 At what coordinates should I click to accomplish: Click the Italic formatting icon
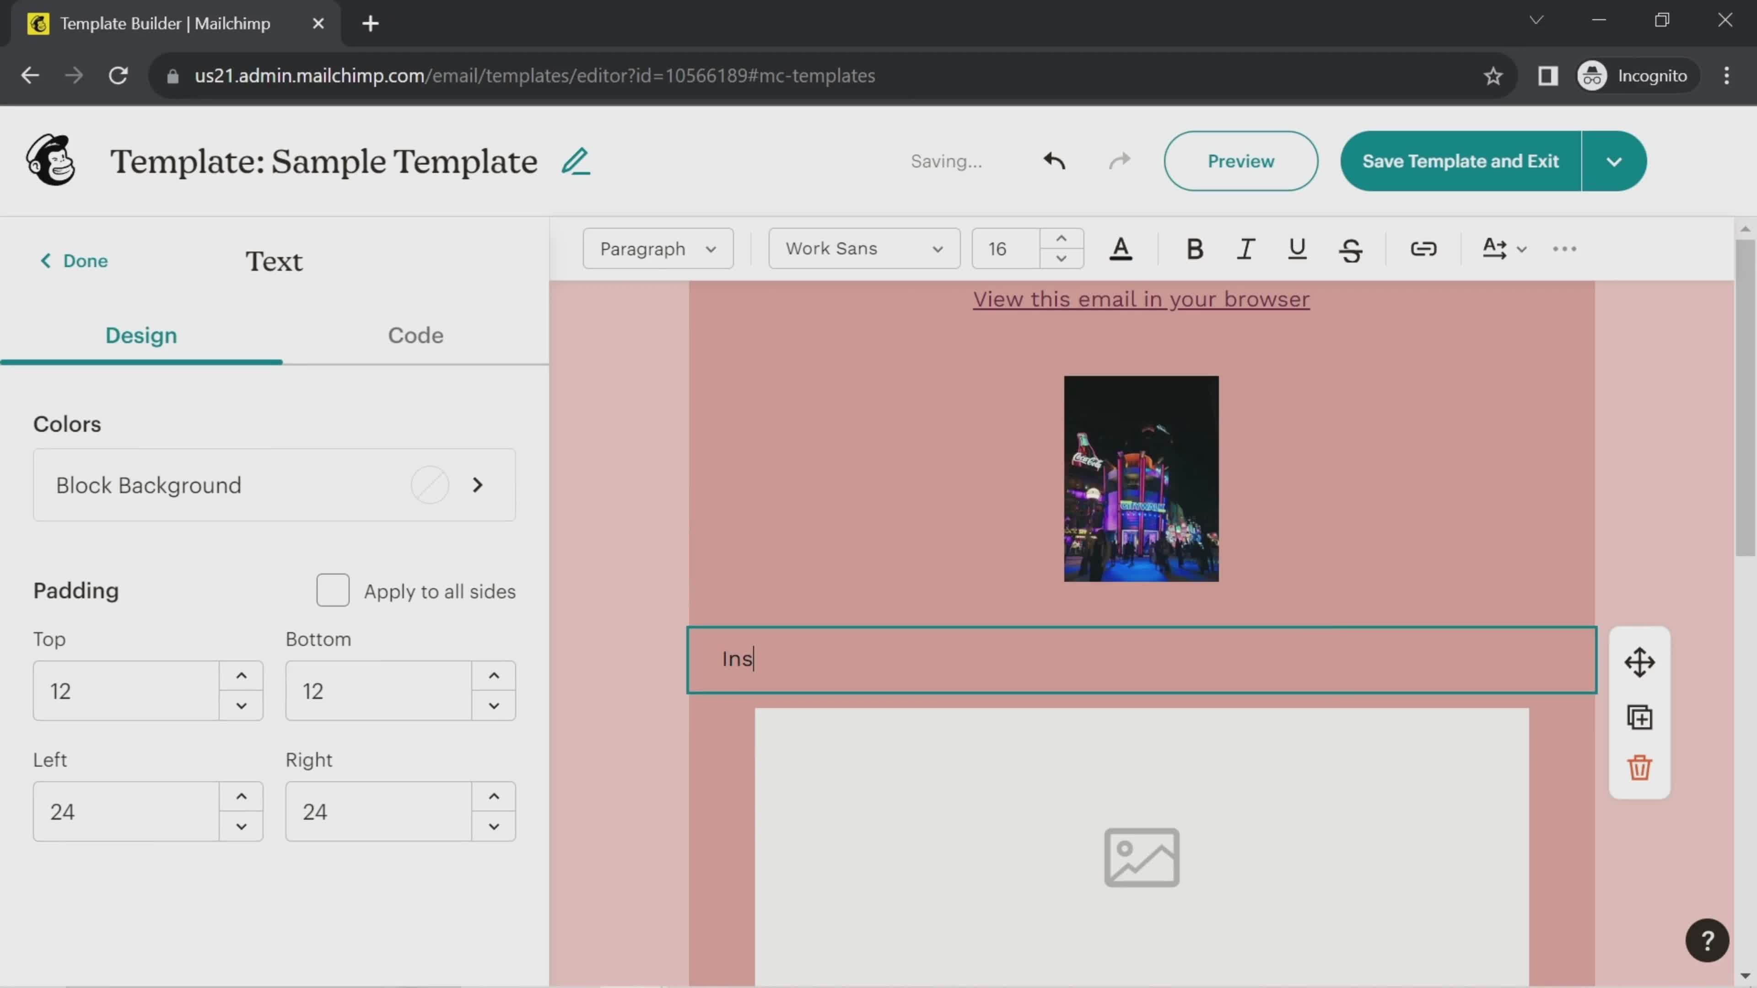[x=1245, y=248]
